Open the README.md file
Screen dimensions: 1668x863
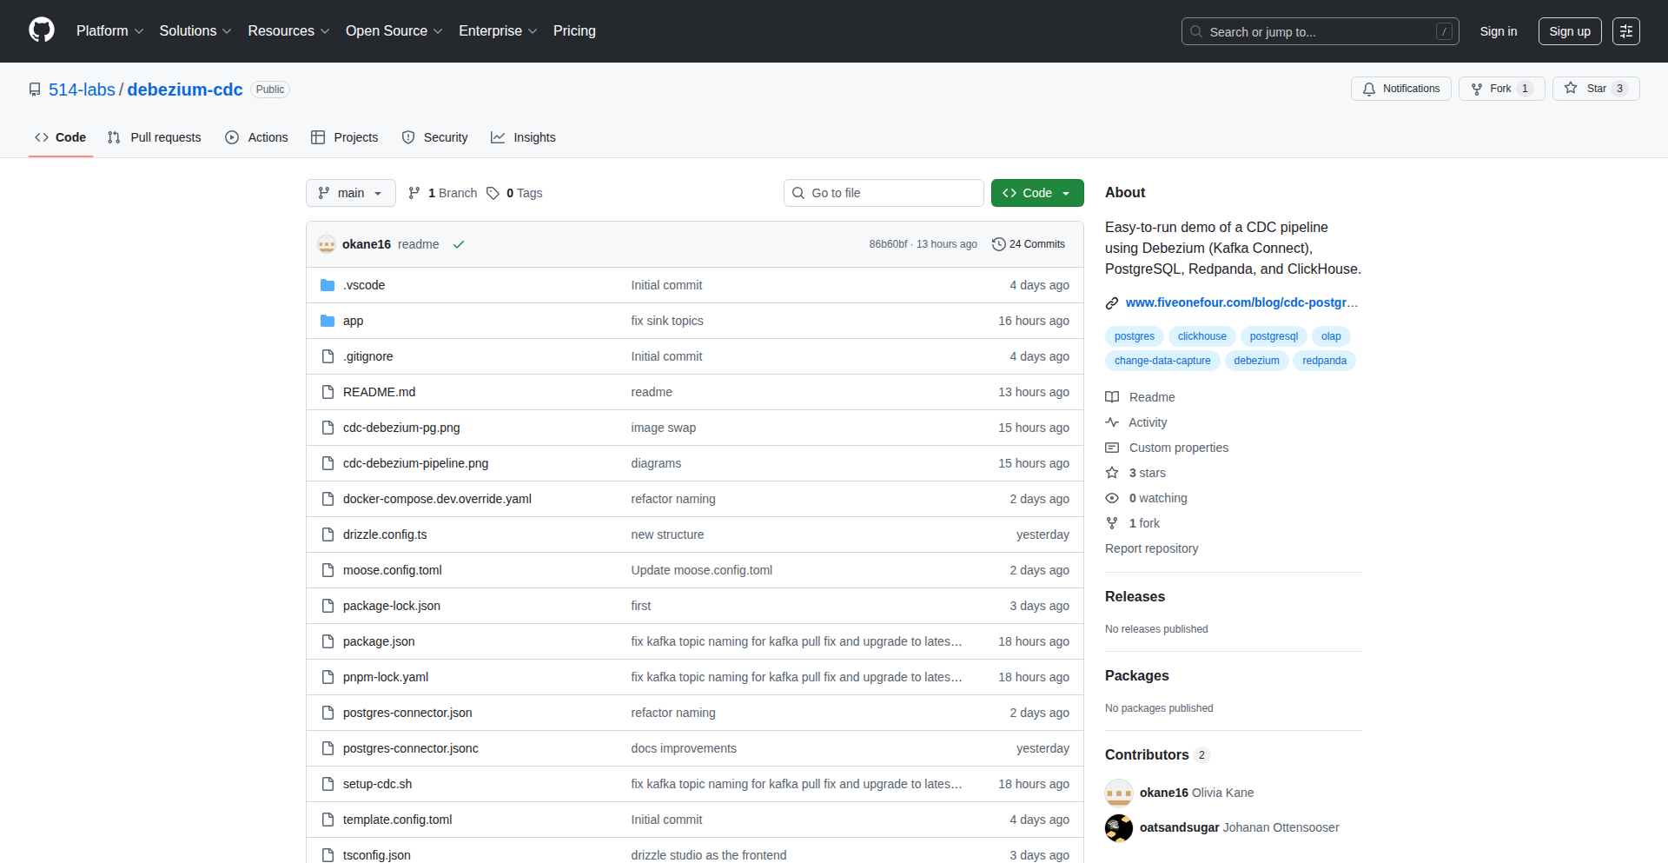[x=379, y=392]
